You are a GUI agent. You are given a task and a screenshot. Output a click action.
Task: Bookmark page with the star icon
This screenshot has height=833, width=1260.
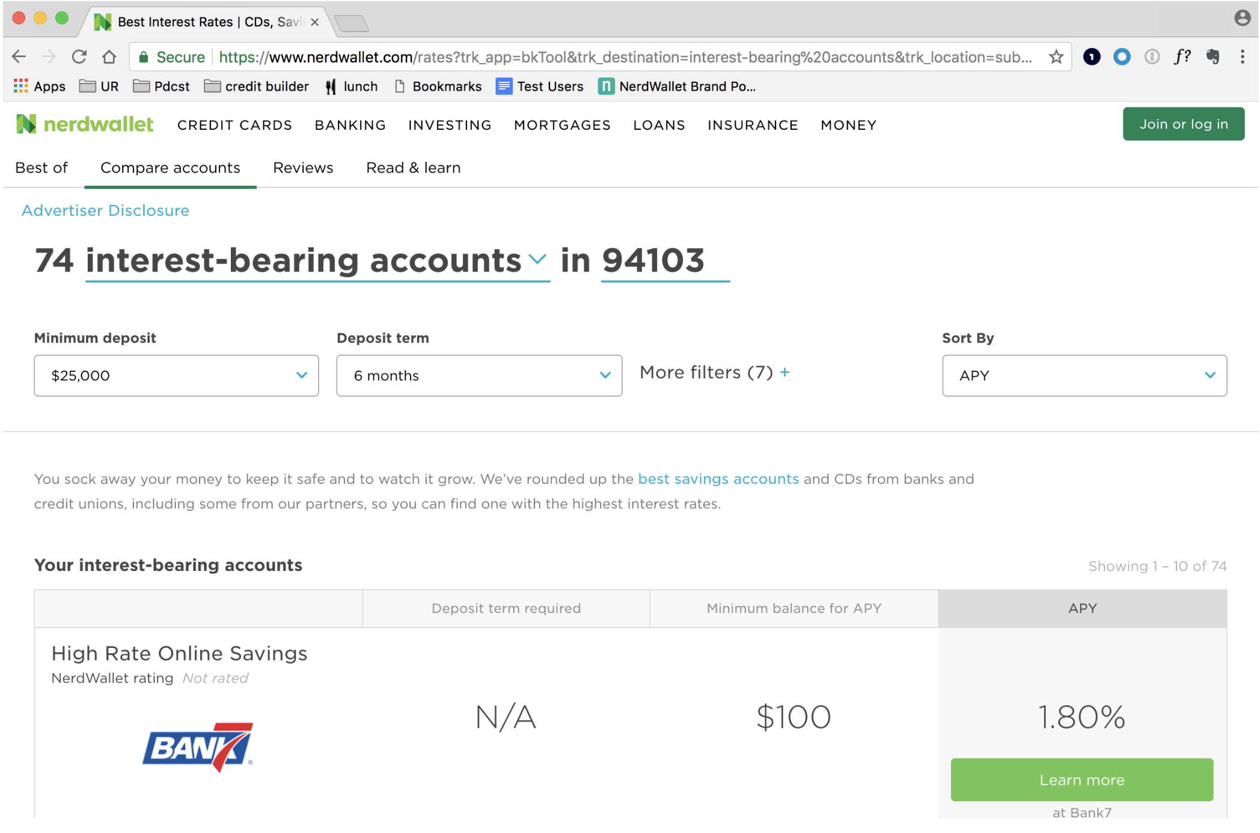click(1056, 57)
